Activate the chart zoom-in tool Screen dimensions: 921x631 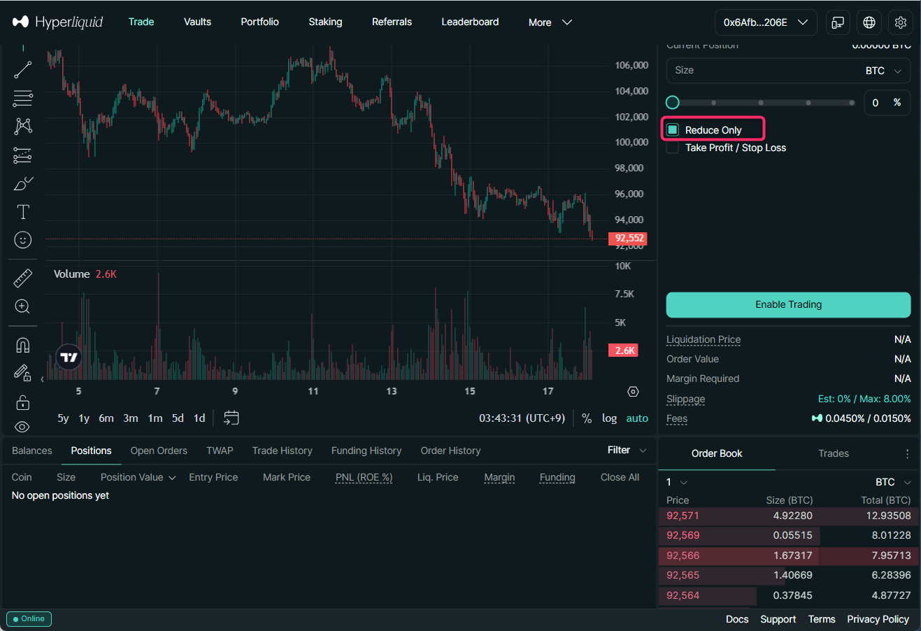click(22, 306)
